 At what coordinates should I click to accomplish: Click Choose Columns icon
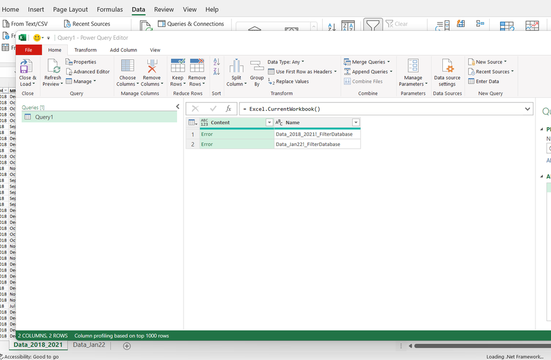pyautogui.click(x=127, y=66)
